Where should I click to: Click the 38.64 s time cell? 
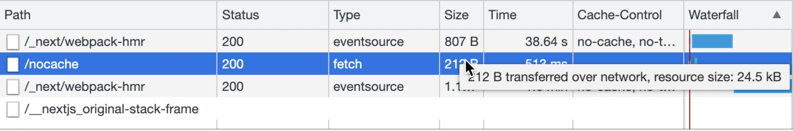[546, 42]
